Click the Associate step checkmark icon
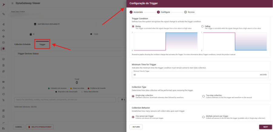 [131, 12]
